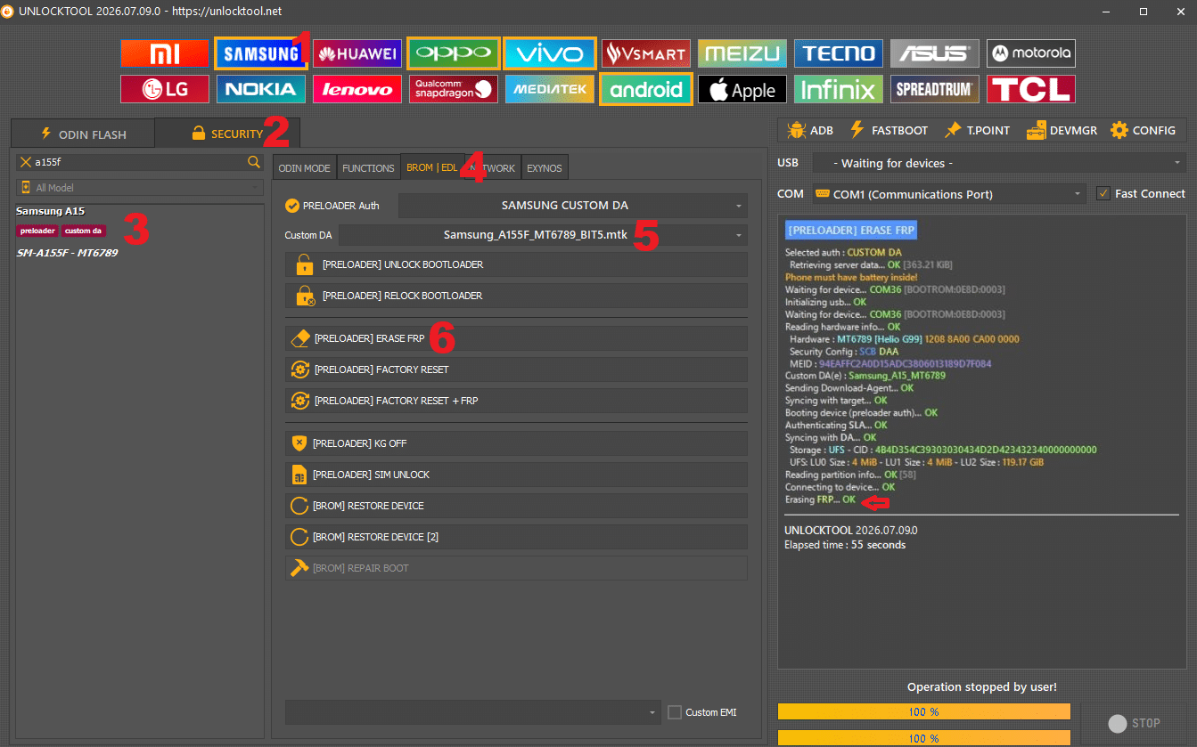Open the FUNCTIONS tab
1197x747 pixels.
(368, 168)
